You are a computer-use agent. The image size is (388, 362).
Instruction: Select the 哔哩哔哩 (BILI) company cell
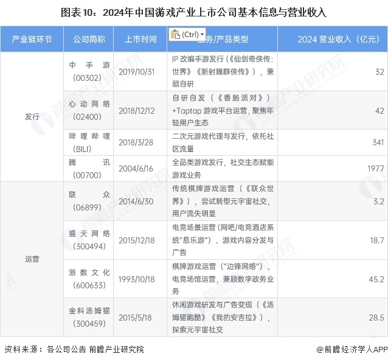coord(89,142)
